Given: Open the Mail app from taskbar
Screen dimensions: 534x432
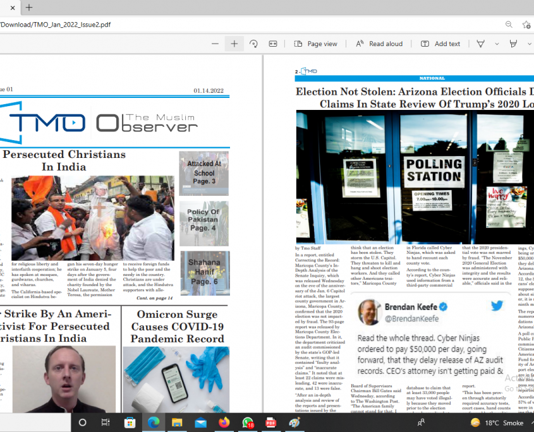Looking at the screenshot, I should [x=200, y=423].
